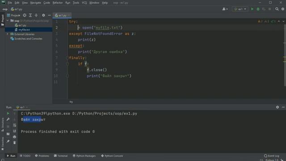Click the editor inspection warnings indicator
Image resolution: width=286 pixels, height=161 pixels.
266,21
